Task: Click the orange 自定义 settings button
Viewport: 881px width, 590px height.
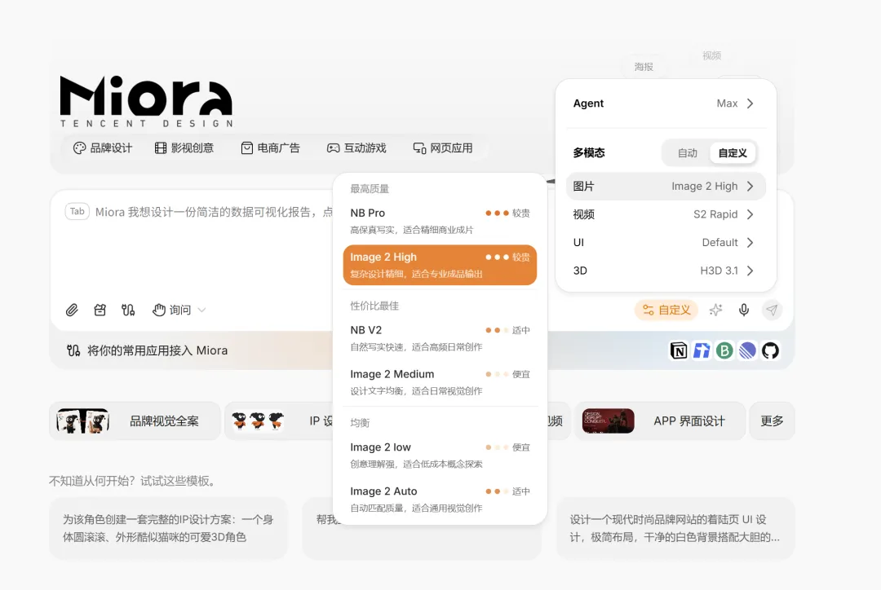Action: click(x=666, y=310)
